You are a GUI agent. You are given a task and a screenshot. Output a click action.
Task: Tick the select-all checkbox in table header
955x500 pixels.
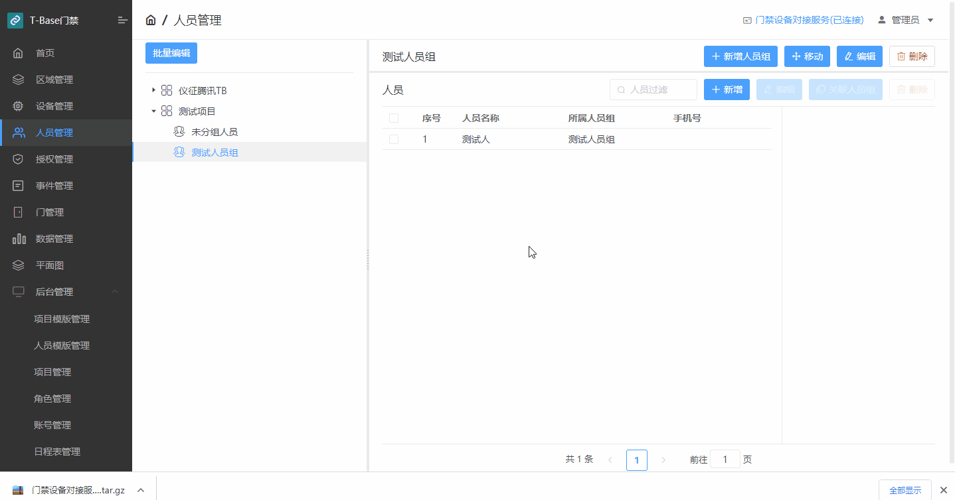tap(394, 118)
